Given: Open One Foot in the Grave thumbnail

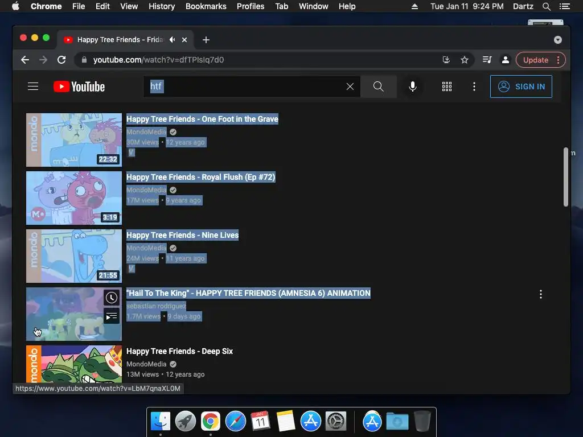Looking at the screenshot, I should [74, 140].
